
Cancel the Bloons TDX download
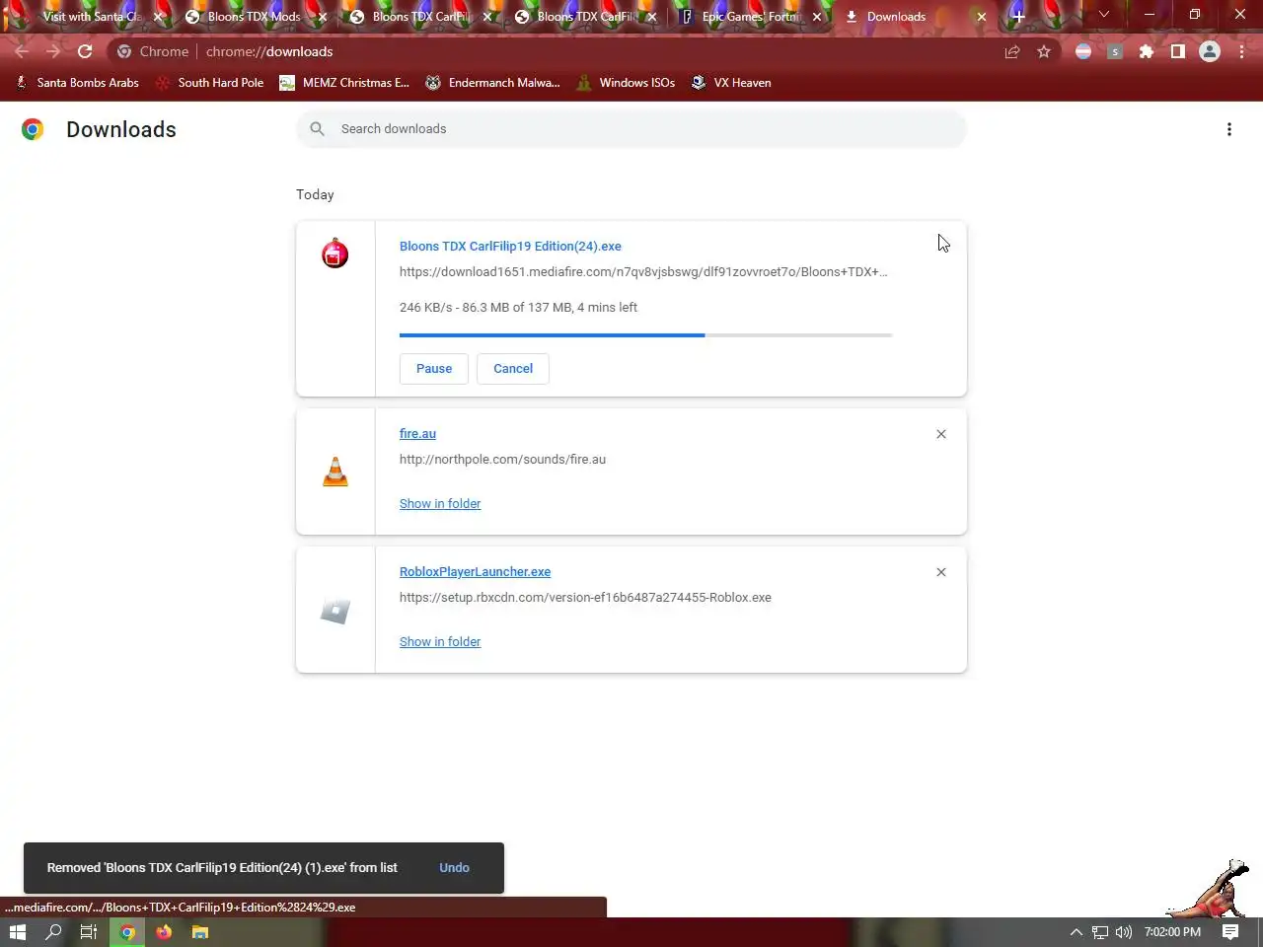point(513,369)
